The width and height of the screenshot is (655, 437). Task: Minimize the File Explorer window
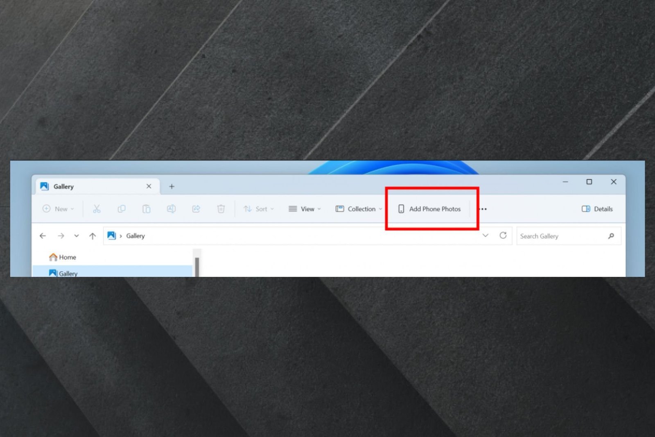[x=565, y=182]
